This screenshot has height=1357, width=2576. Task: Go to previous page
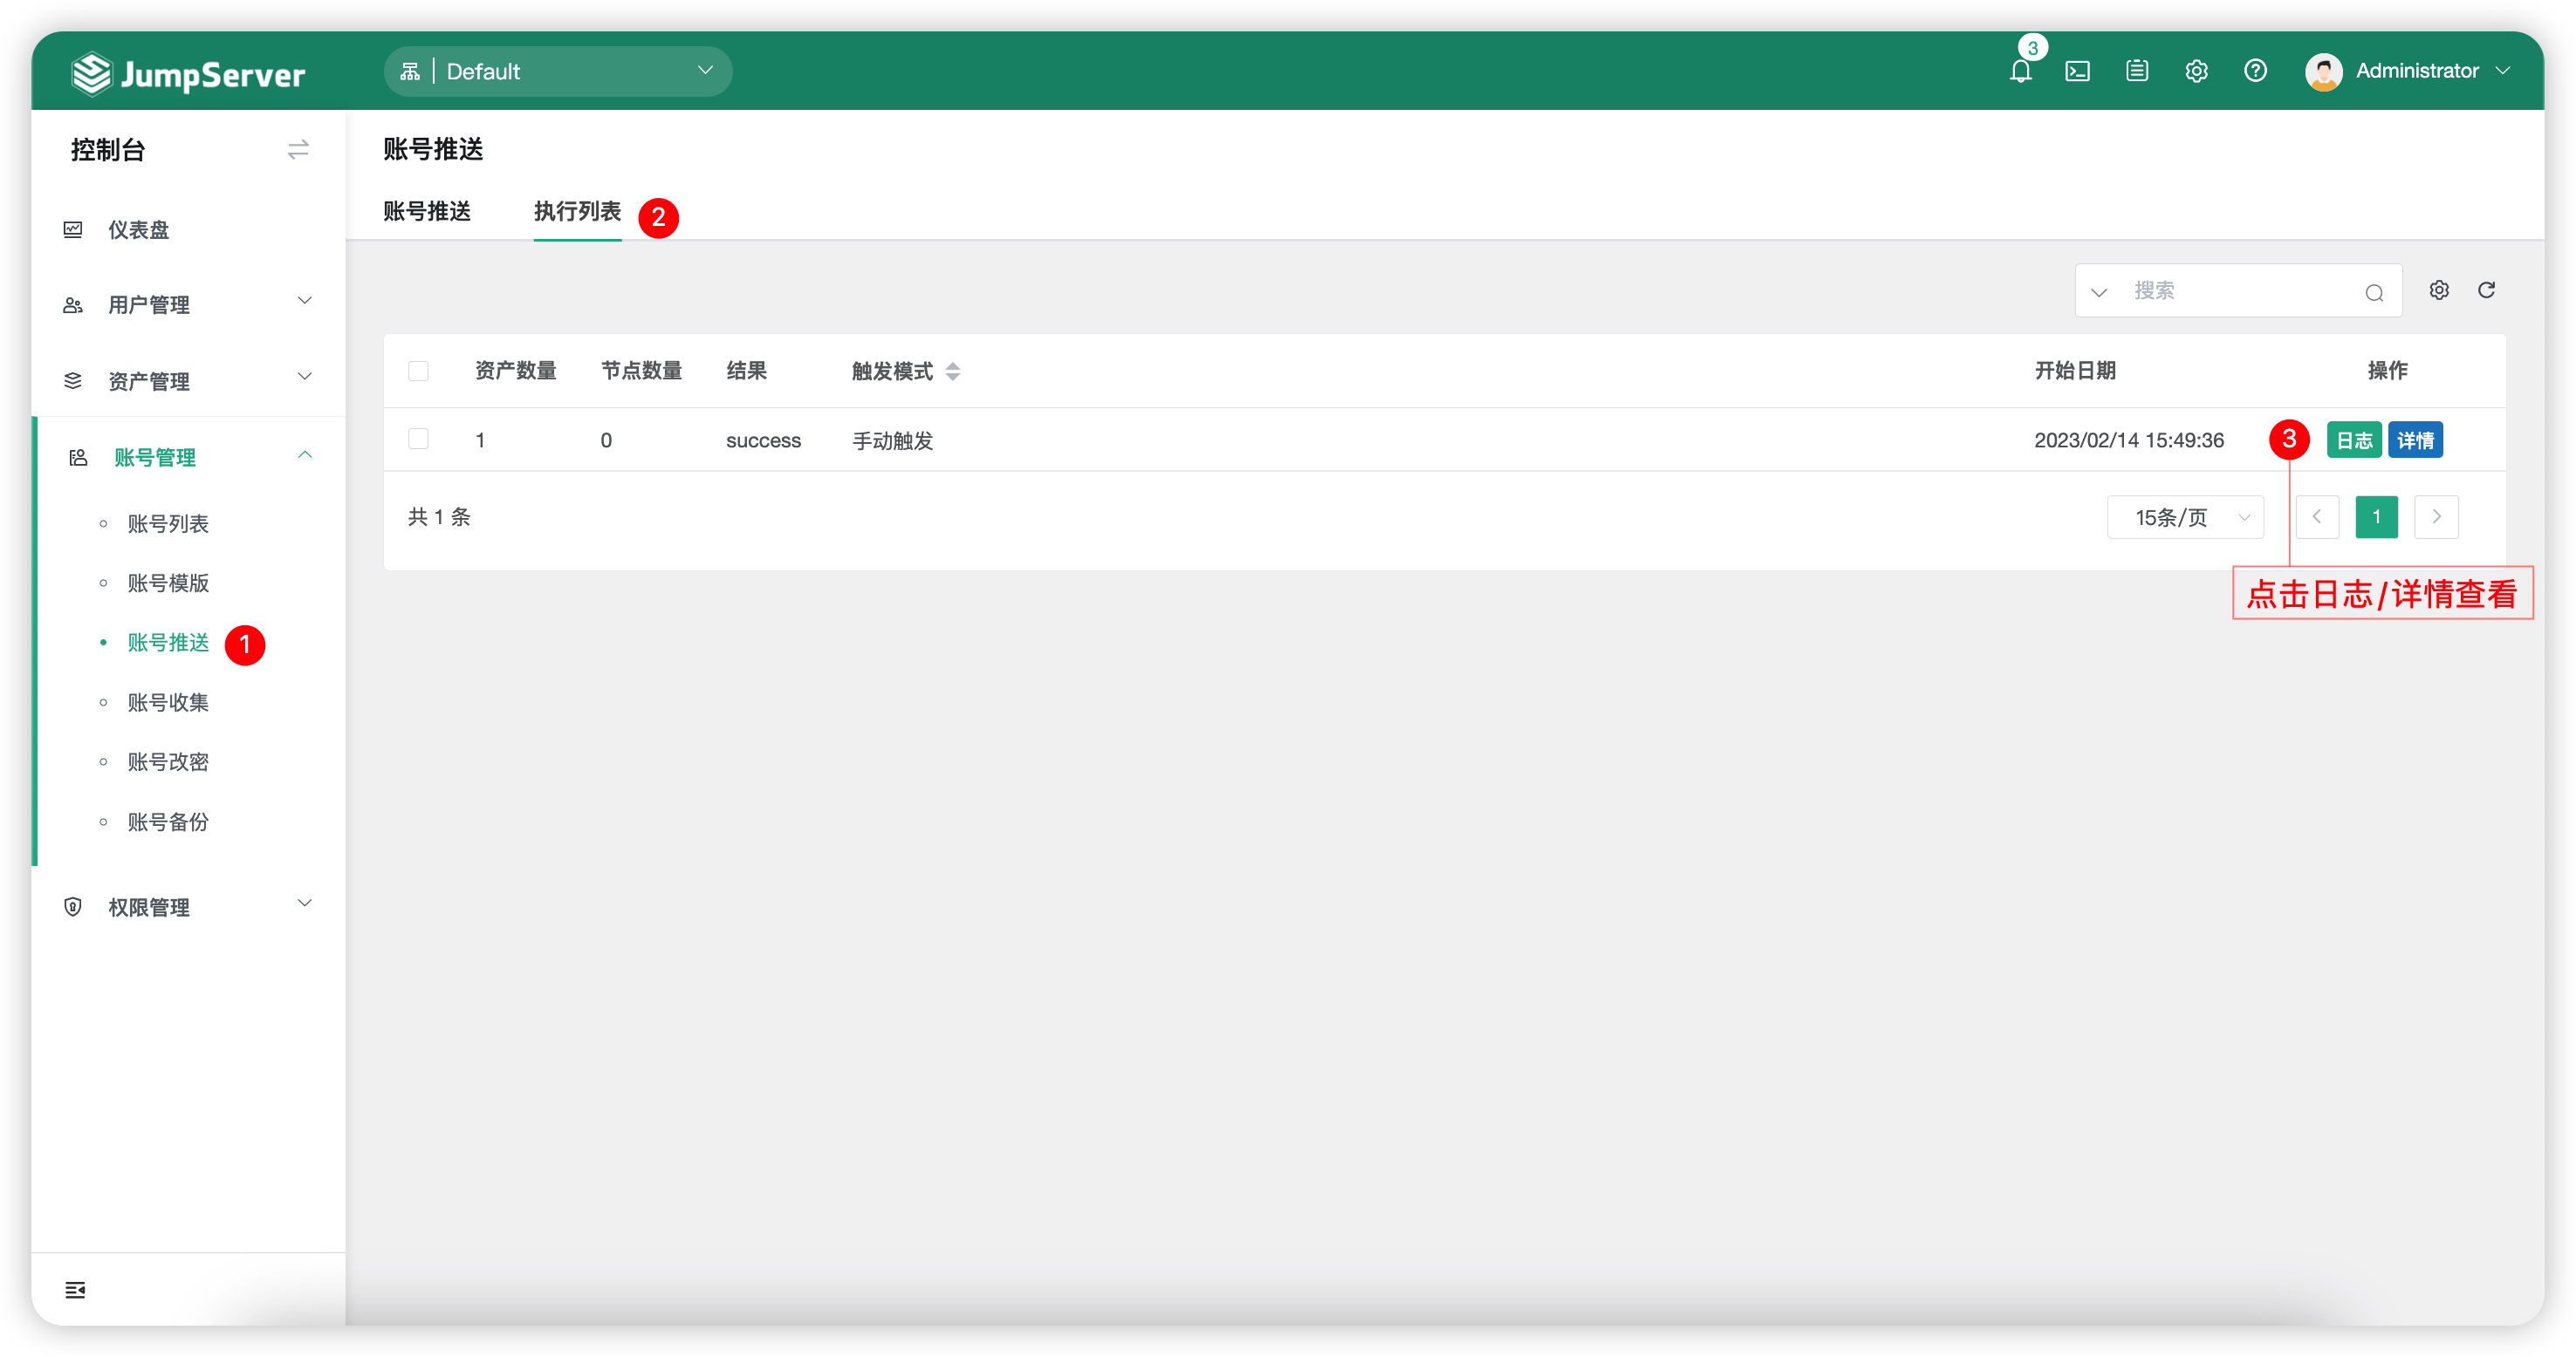[2317, 516]
